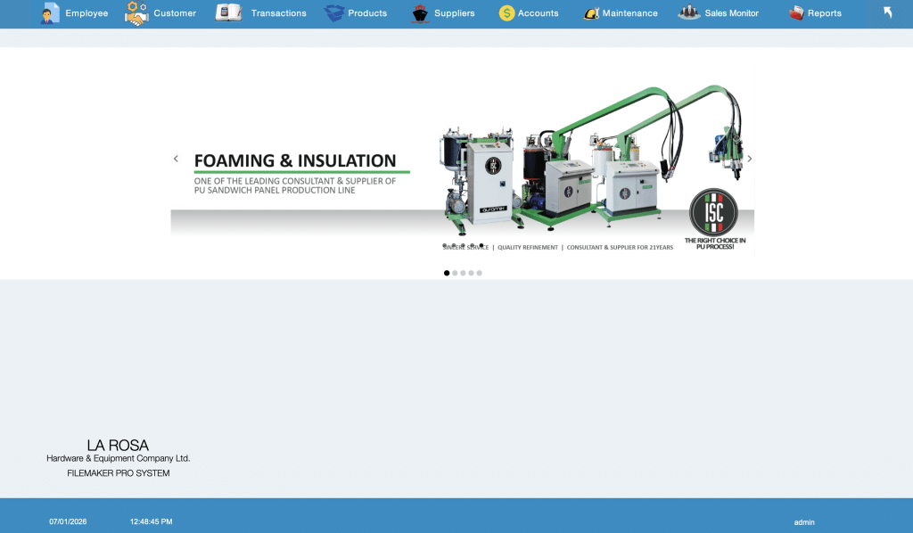Screen dimensions: 913x533
Task: Click the admin username in footer
Action: (804, 522)
